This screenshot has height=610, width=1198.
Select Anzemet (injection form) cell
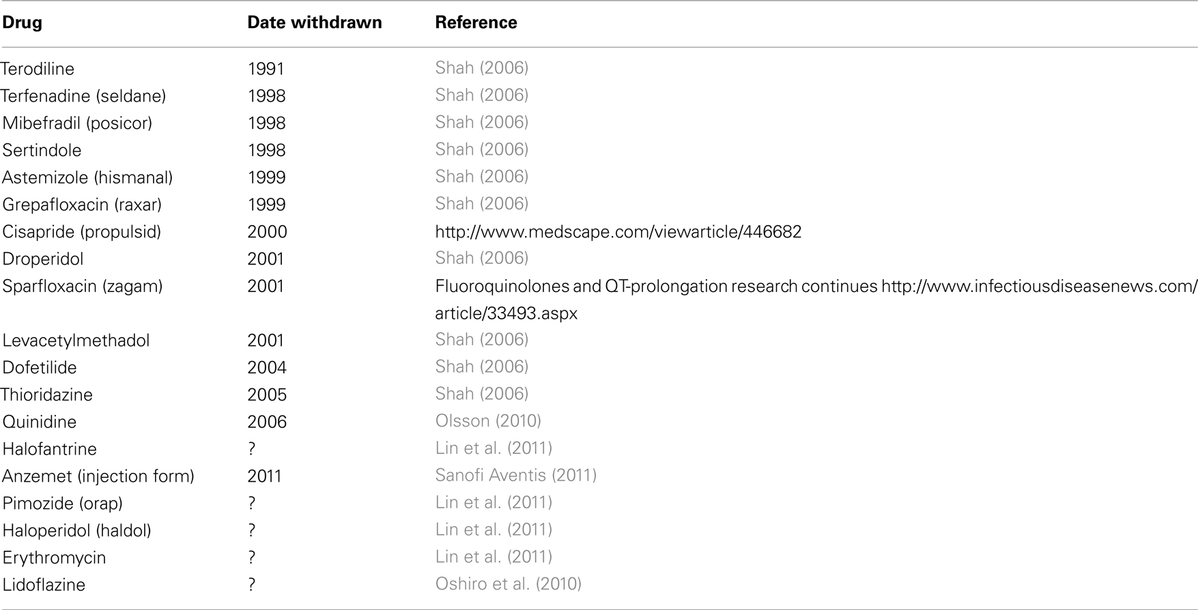pos(98,476)
